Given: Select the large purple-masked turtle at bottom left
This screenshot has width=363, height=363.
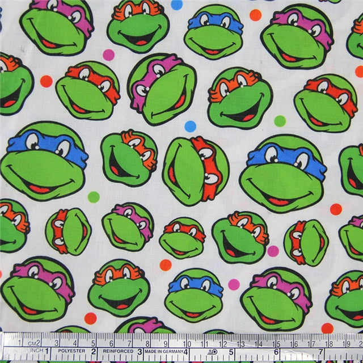Looking at the screenshot, I should pos(37,288).
